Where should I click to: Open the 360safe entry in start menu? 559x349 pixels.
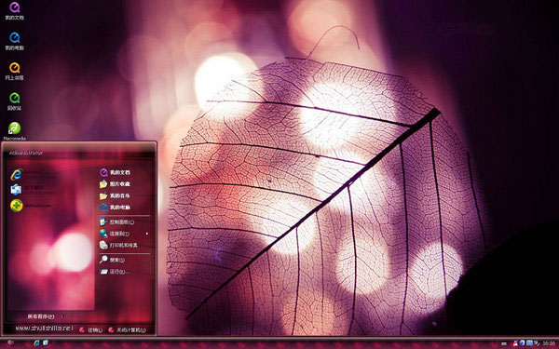pyautogui.click(x=32, y=206)
